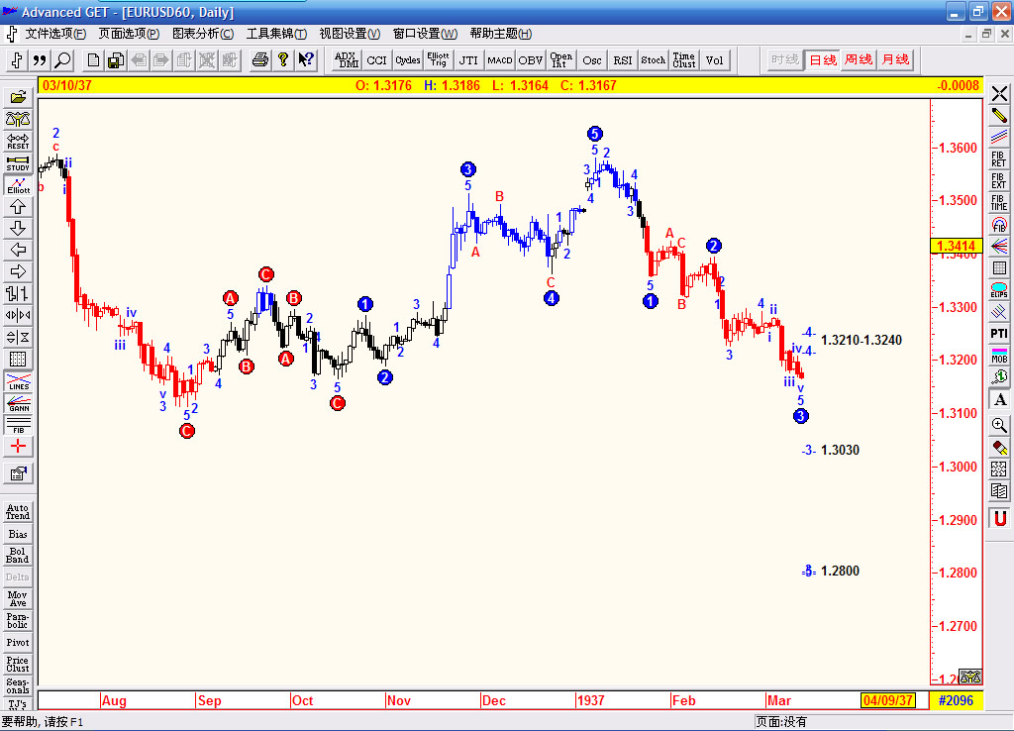Click the PTI indicator icon
1014x731 pixels.
[1001, 334]
